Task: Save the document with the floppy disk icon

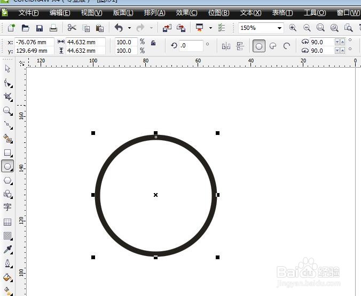Action: point(40,28)
